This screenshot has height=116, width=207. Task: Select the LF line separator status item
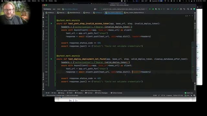click(x=159, y=95)
